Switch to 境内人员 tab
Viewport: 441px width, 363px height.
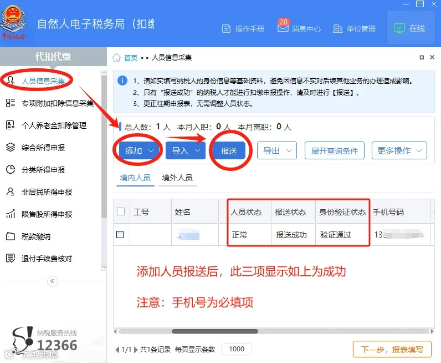pos(135,178)
